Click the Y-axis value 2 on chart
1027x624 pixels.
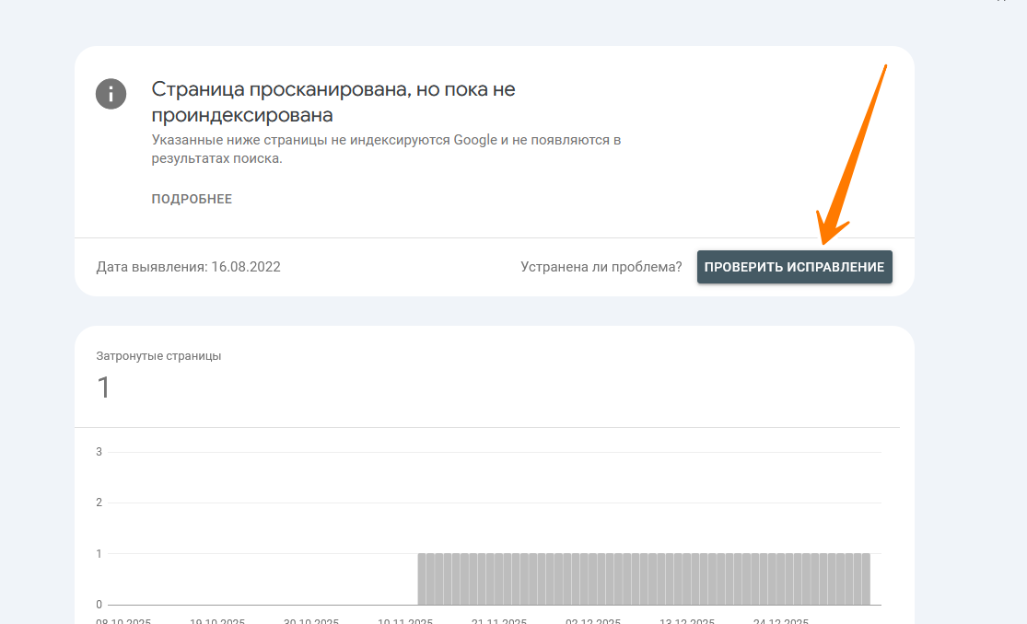tap(99, 503)
